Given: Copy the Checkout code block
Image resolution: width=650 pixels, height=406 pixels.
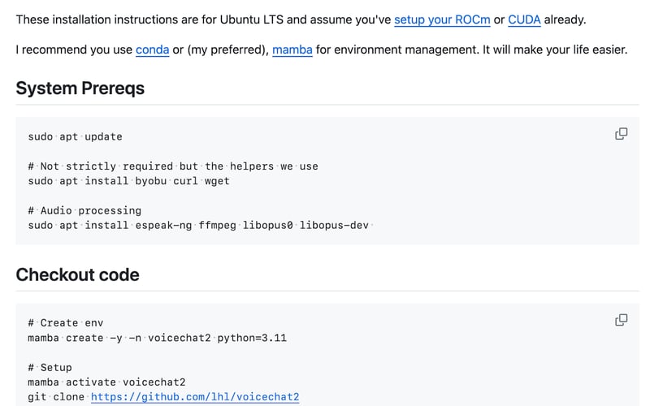Looking at the screenshot, I should 621,320.
